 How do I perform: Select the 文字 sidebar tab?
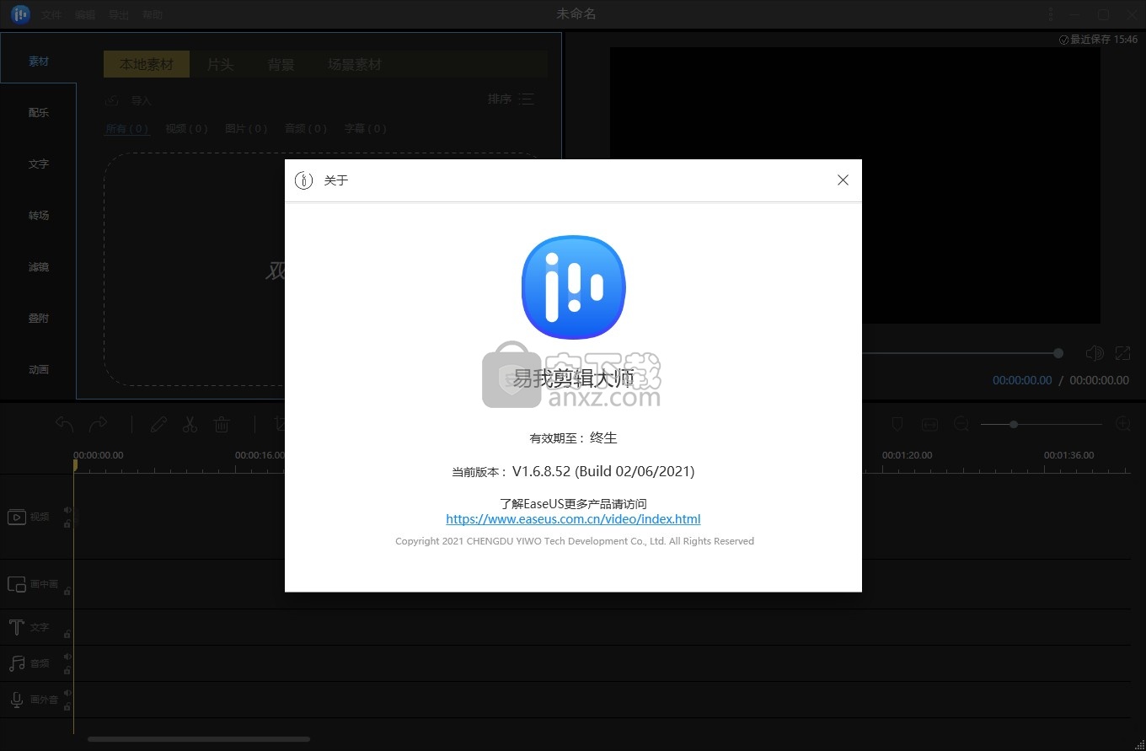pyautogui.click(x=39, y=164)
